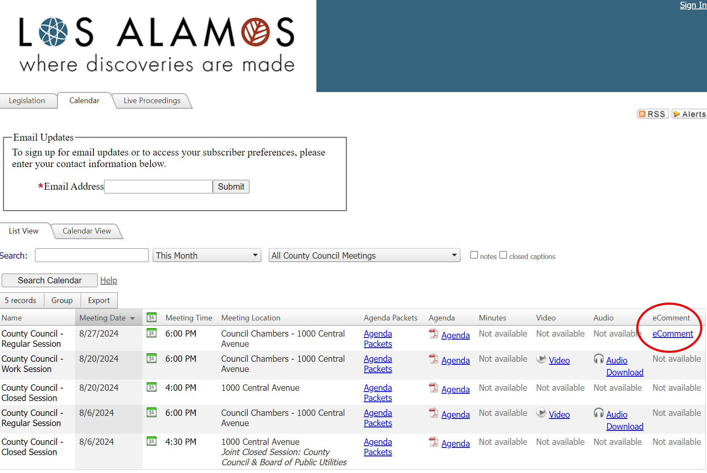Screen dimensions: 707x473
Task: Open Video link for 8/20/2024 Work Session
Action: [559, 361]
